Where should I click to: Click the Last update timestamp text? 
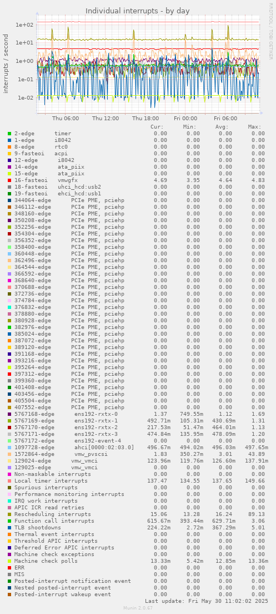[207, 601]
